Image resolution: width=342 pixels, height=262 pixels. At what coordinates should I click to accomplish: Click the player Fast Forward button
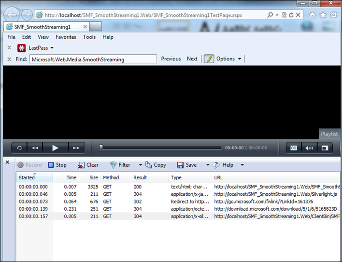tap(76, 148)
